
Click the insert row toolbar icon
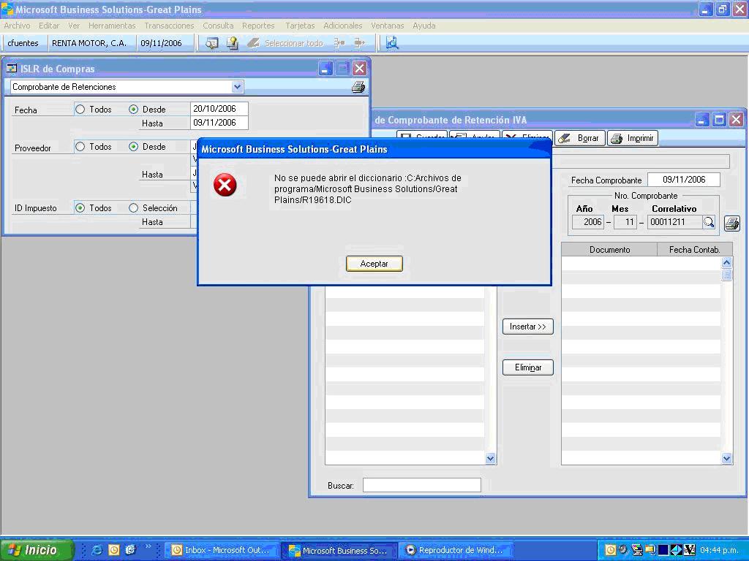point(339,43)
